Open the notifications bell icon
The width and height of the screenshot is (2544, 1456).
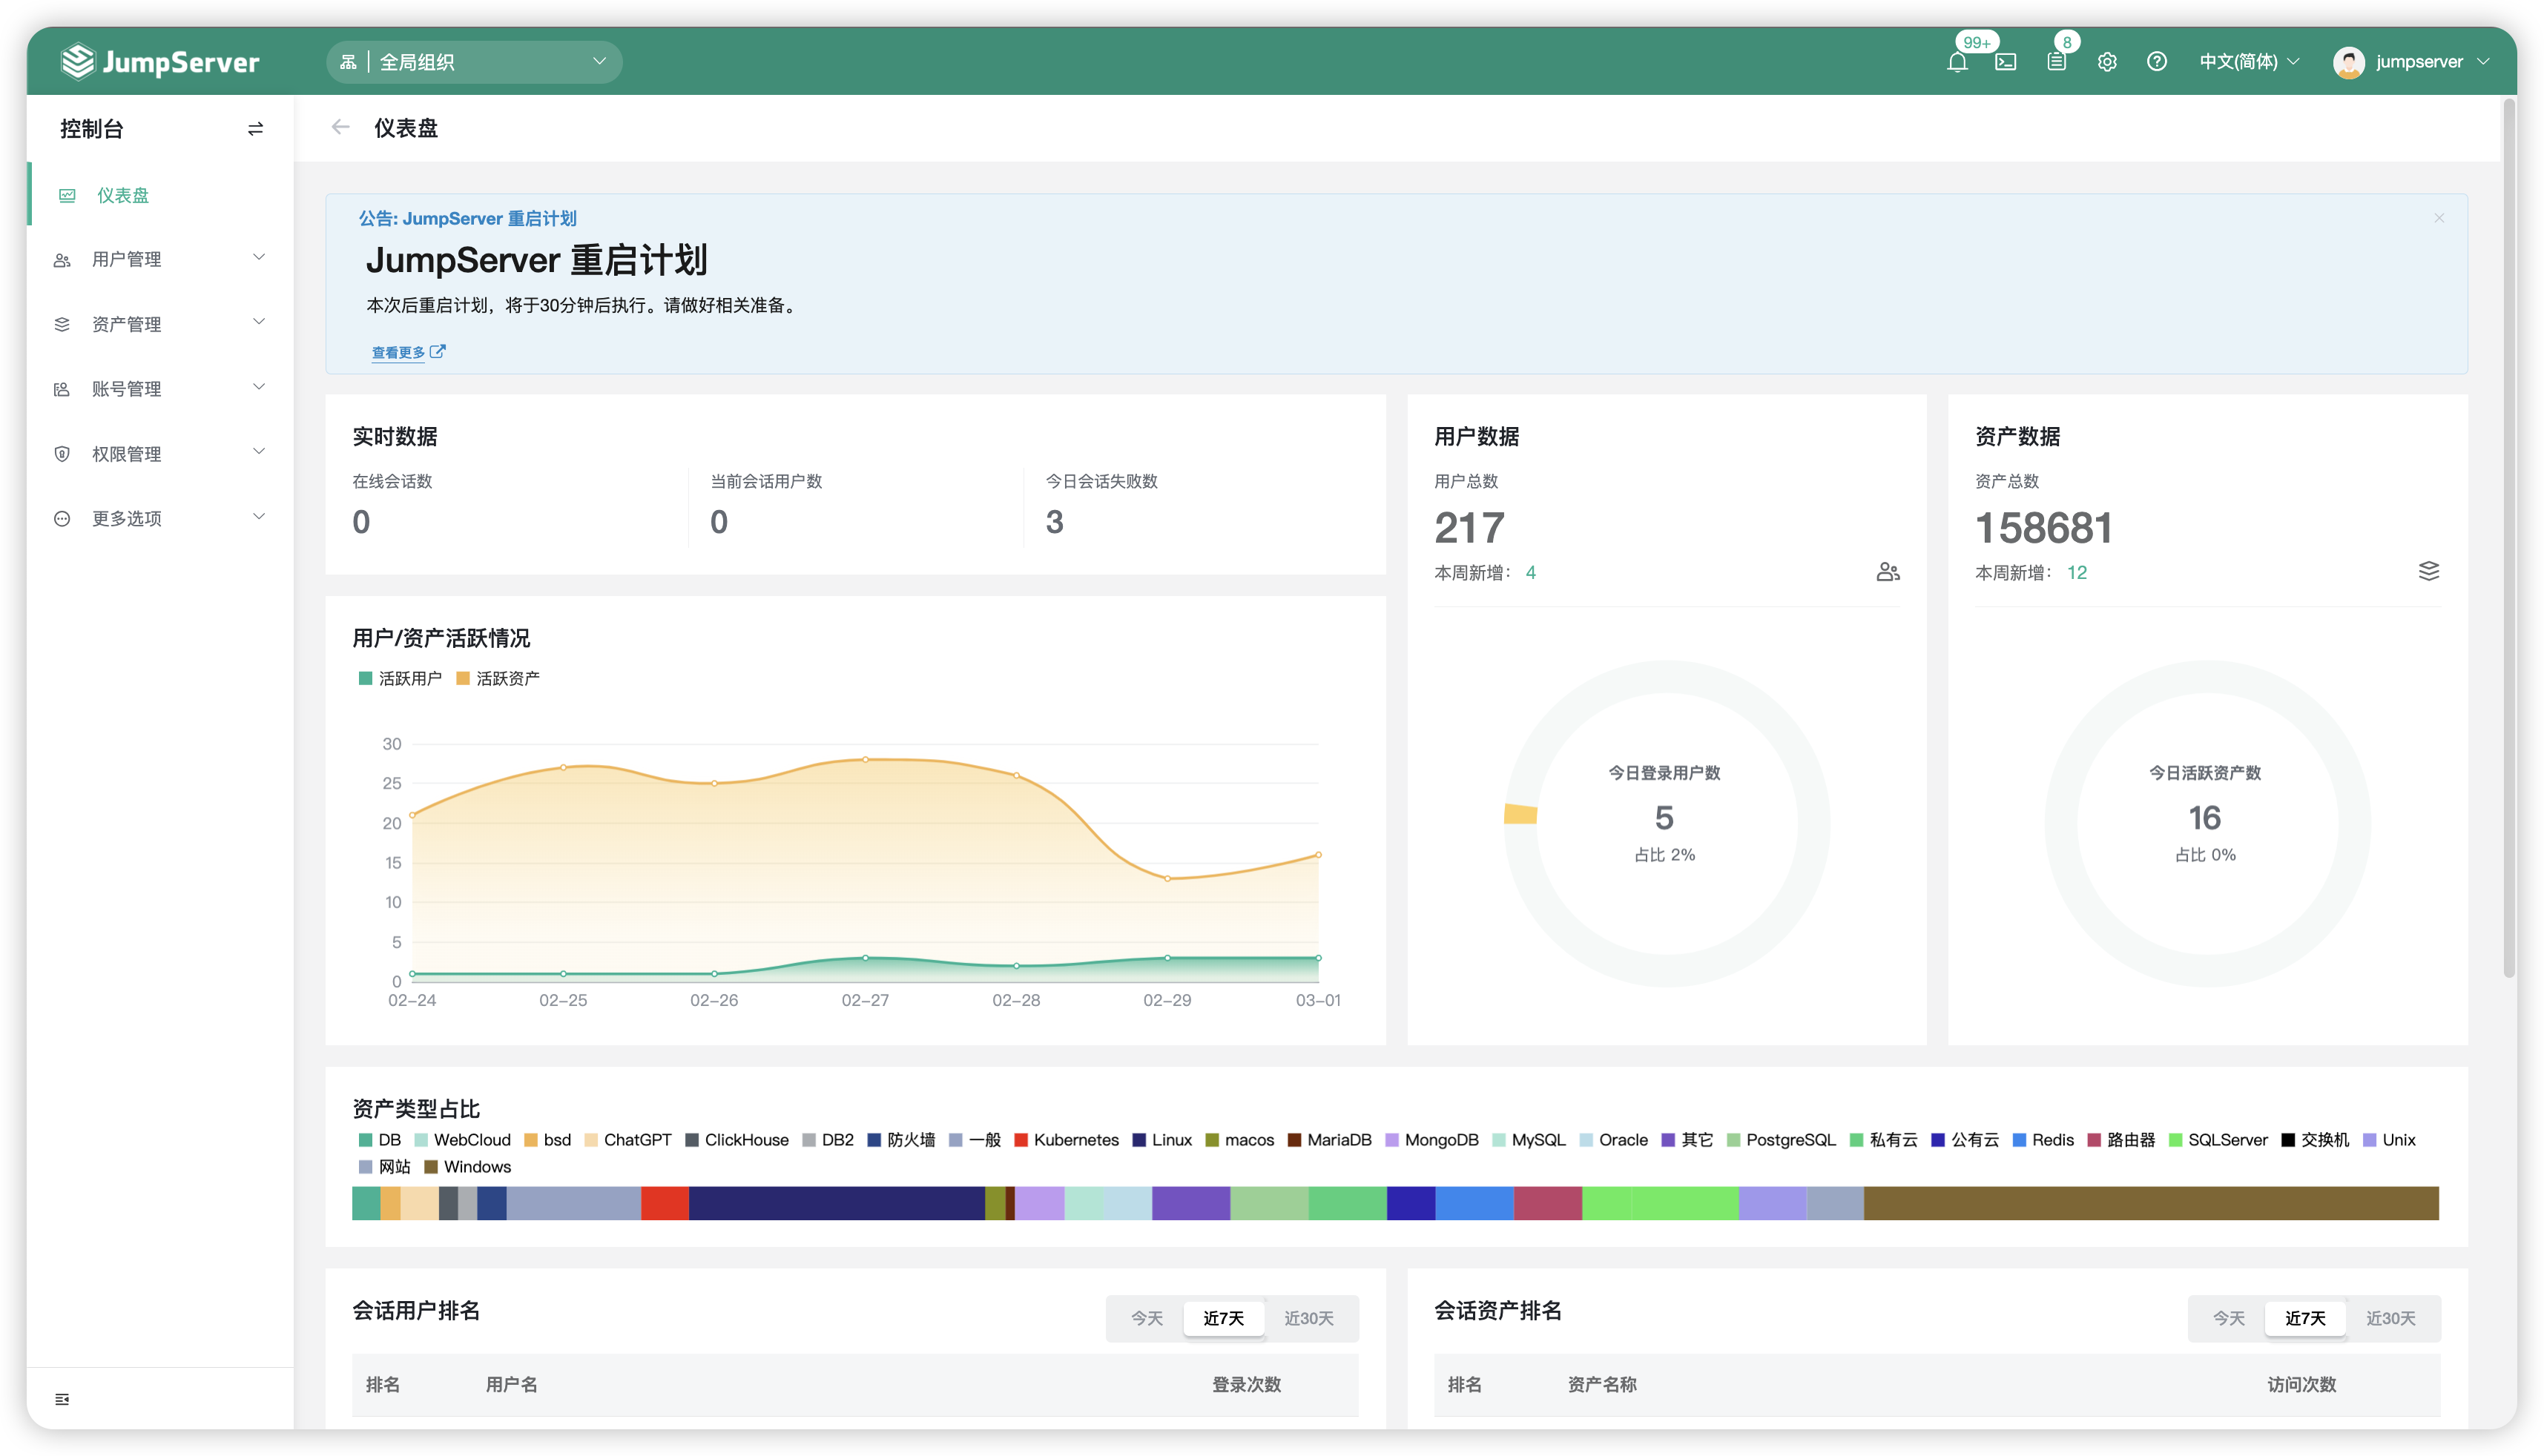[1957, 62]
